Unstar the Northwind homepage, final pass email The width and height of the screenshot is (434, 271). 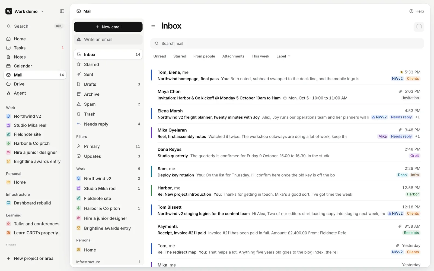coord(401,72)
